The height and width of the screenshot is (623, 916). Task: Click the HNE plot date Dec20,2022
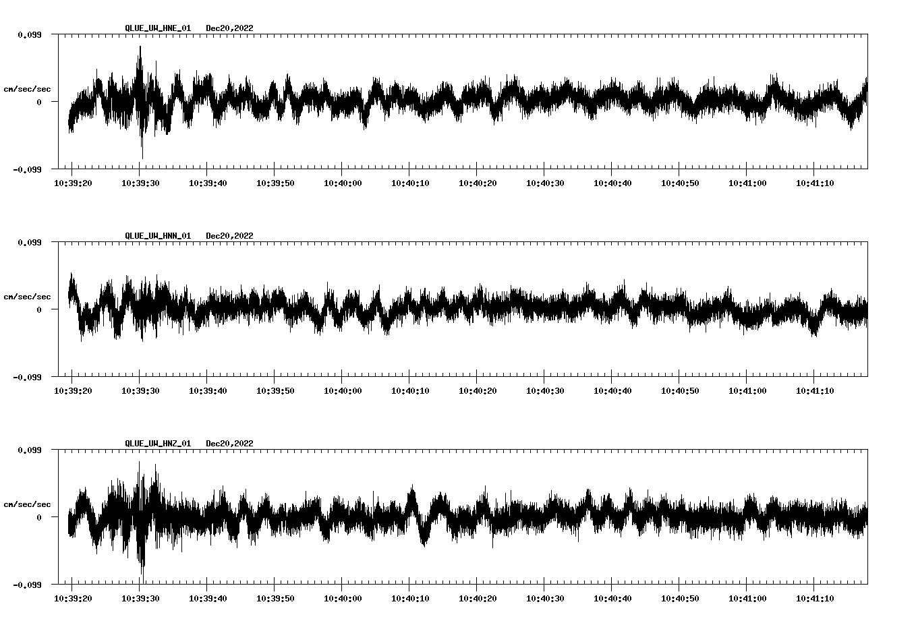(x=230, y=28)
